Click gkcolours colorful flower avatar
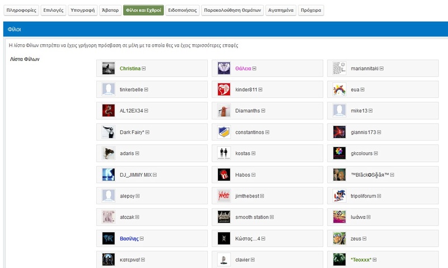 pos(339,153)
